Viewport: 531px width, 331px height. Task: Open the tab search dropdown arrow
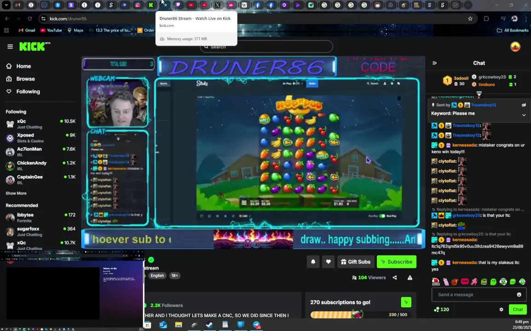(x=6, y=5)
